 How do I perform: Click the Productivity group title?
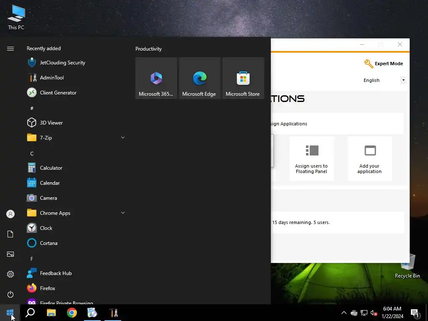click(x=148, y=49)
